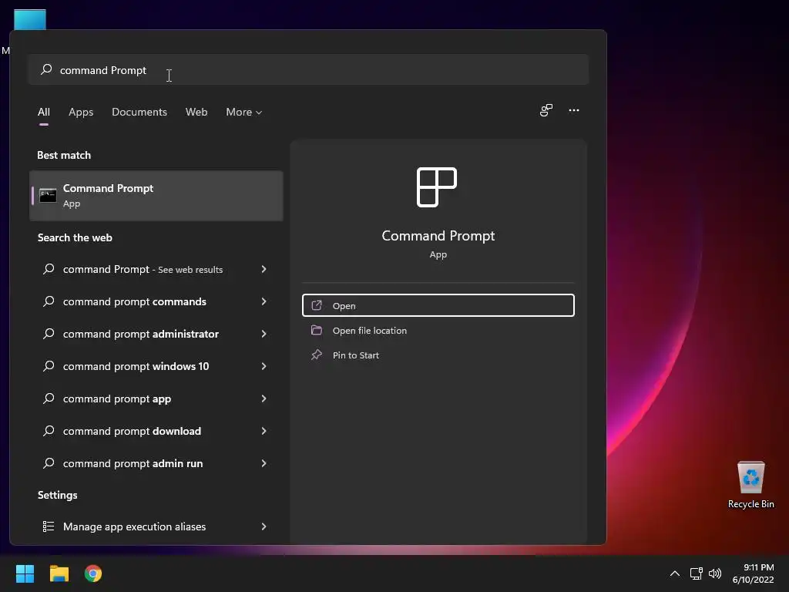Click Open to launch Command Prompt
Screen dimensions: 789x592
(x=438, y=305)
